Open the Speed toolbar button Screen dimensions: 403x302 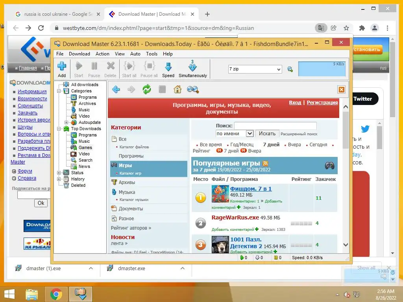pyautogui.click(x=168, y=69)
